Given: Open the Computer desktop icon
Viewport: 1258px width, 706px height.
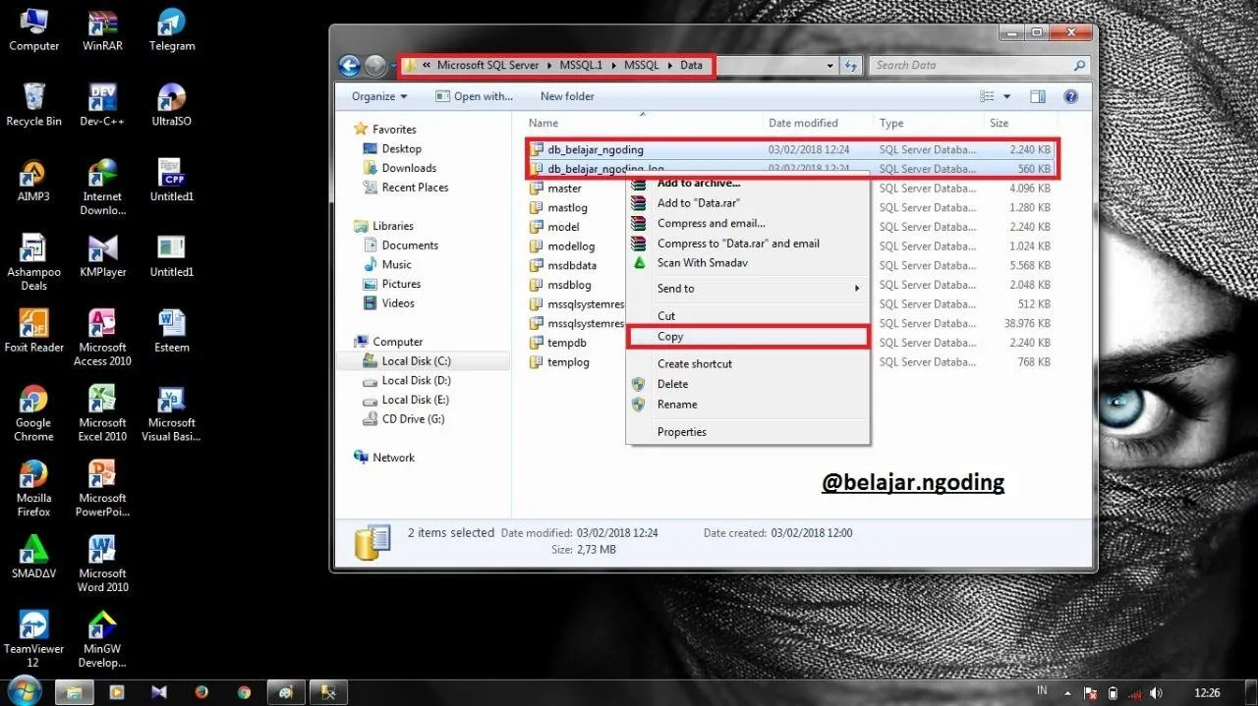Looking at the screenshot, I should pyautogui.click(x=33, y=29).
